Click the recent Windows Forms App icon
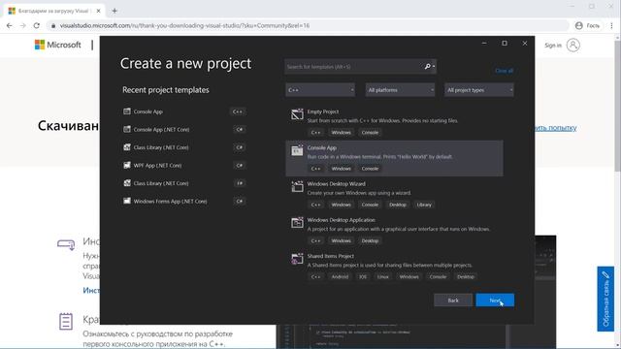Image resolution: width=621 pixels, height=349 pixels. (127, 201)
